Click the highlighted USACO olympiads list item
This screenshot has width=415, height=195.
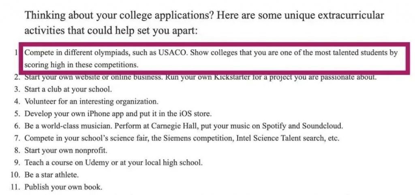click(211, 59)
